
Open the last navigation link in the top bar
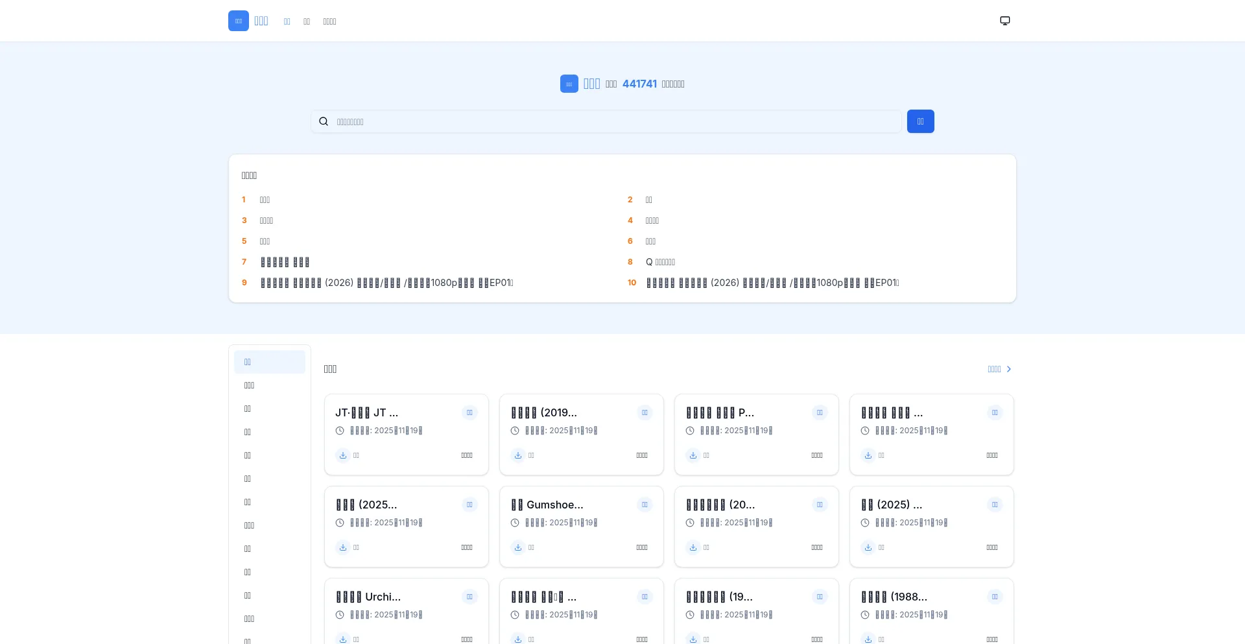[x=329, y=21]
